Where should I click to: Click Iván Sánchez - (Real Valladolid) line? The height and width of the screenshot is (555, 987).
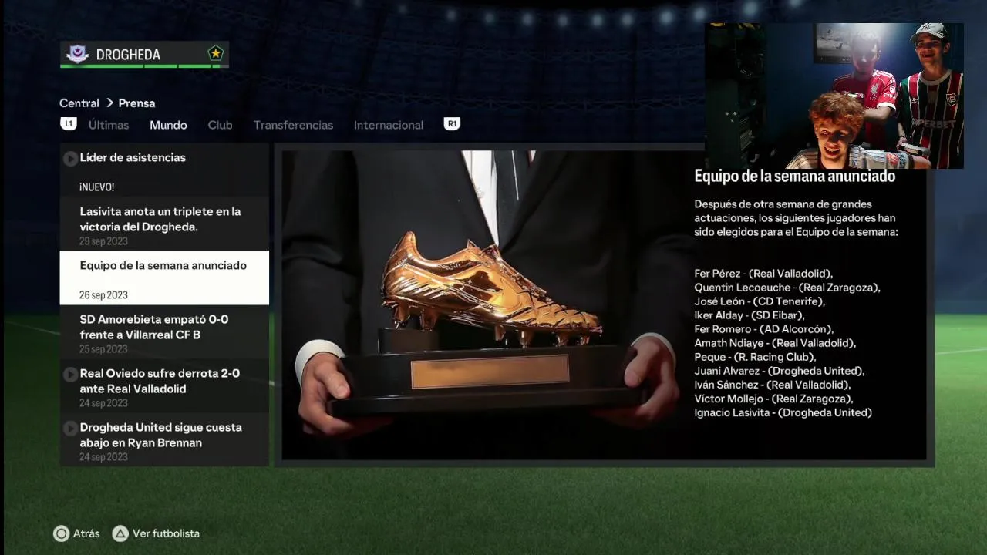(x=773, y=385)
